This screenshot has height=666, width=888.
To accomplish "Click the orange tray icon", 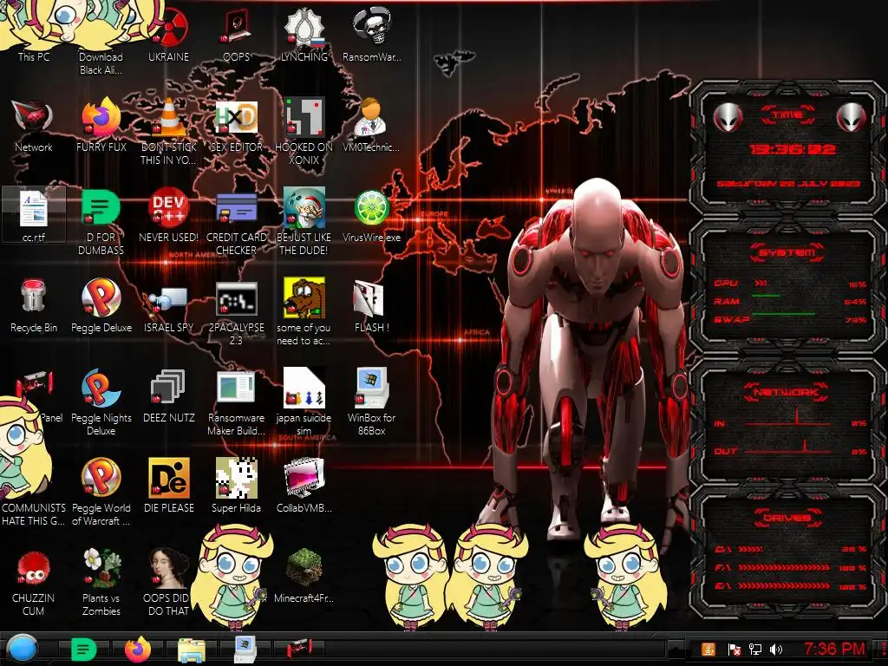I will 708,650.
